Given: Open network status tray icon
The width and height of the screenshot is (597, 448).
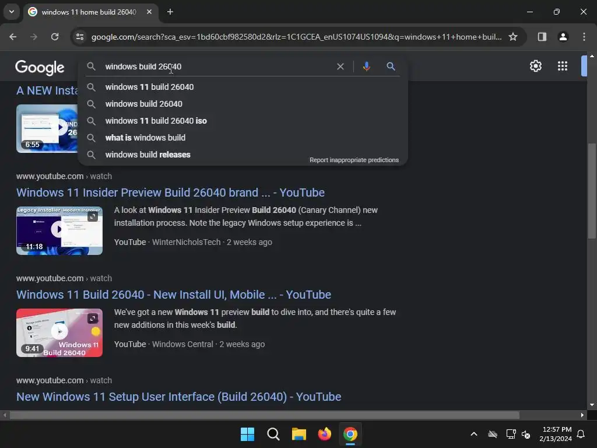Looking at the screenshot, I should (x=511, y=434).
